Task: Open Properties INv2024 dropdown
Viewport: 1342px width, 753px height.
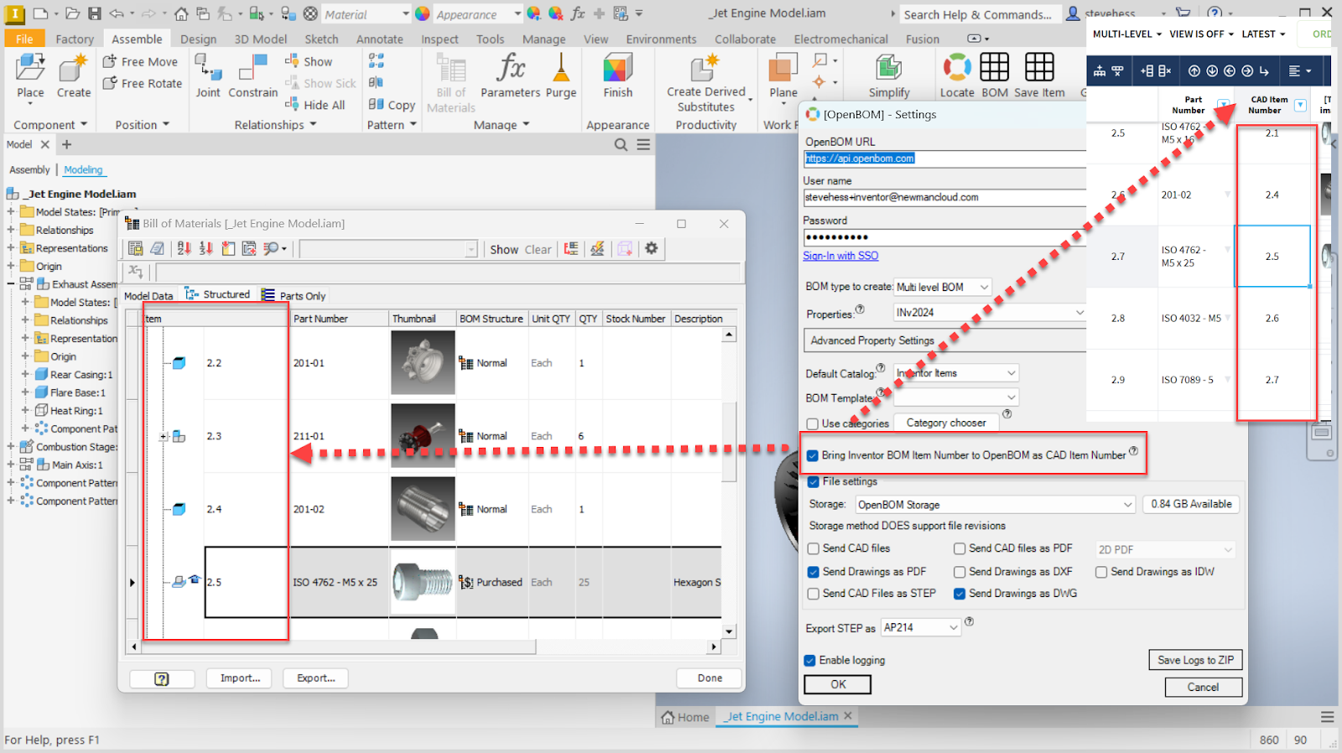Action: (x=991, y=312)
